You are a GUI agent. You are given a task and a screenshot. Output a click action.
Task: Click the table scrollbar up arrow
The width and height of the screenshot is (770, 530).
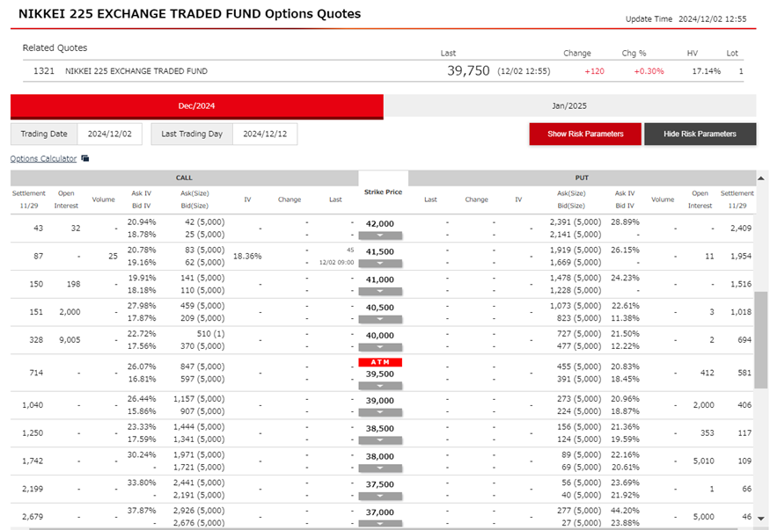click(x=760, y=178)
